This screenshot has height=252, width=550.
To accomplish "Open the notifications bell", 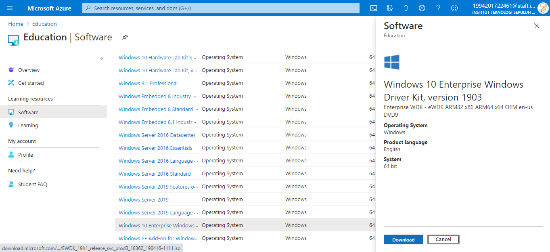I will click(406, 8).
